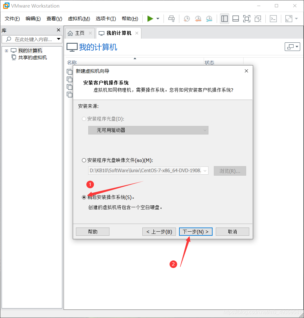Click the home icon on 主页 tab

(x=70, y=33)
